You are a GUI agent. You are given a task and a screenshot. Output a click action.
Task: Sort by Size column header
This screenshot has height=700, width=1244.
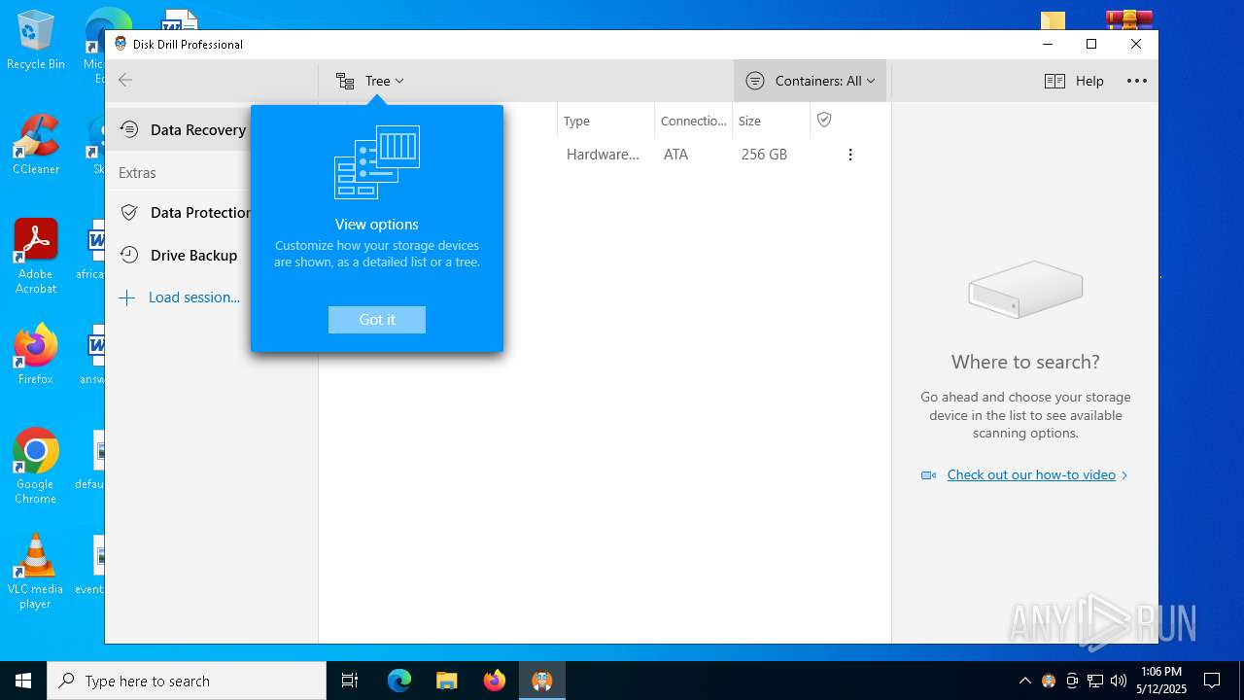[749, 122]
